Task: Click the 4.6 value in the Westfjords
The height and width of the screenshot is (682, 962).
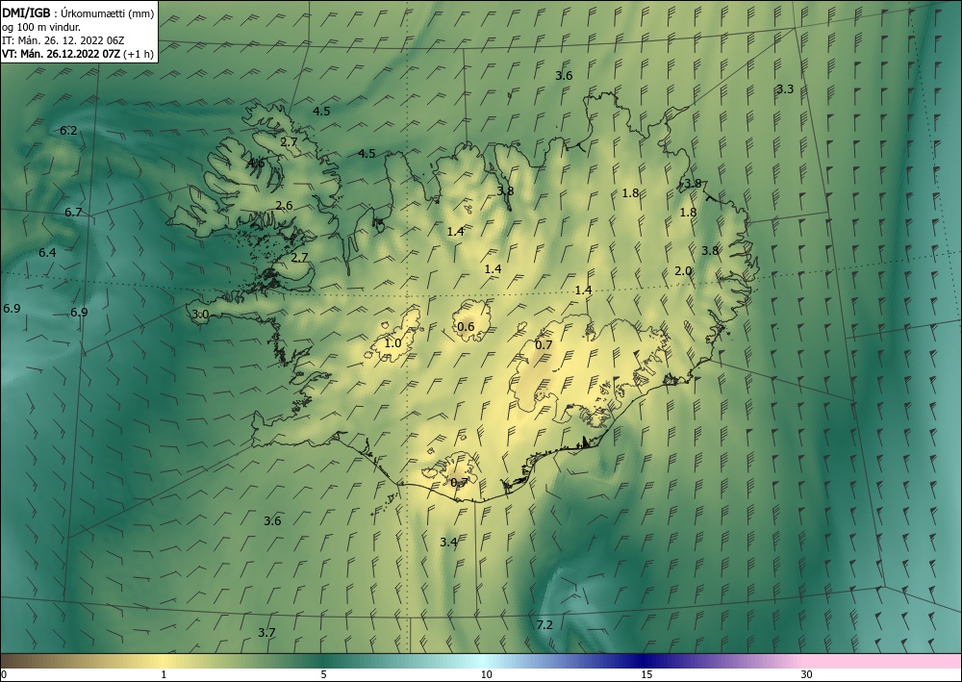Action: point(256,164)
